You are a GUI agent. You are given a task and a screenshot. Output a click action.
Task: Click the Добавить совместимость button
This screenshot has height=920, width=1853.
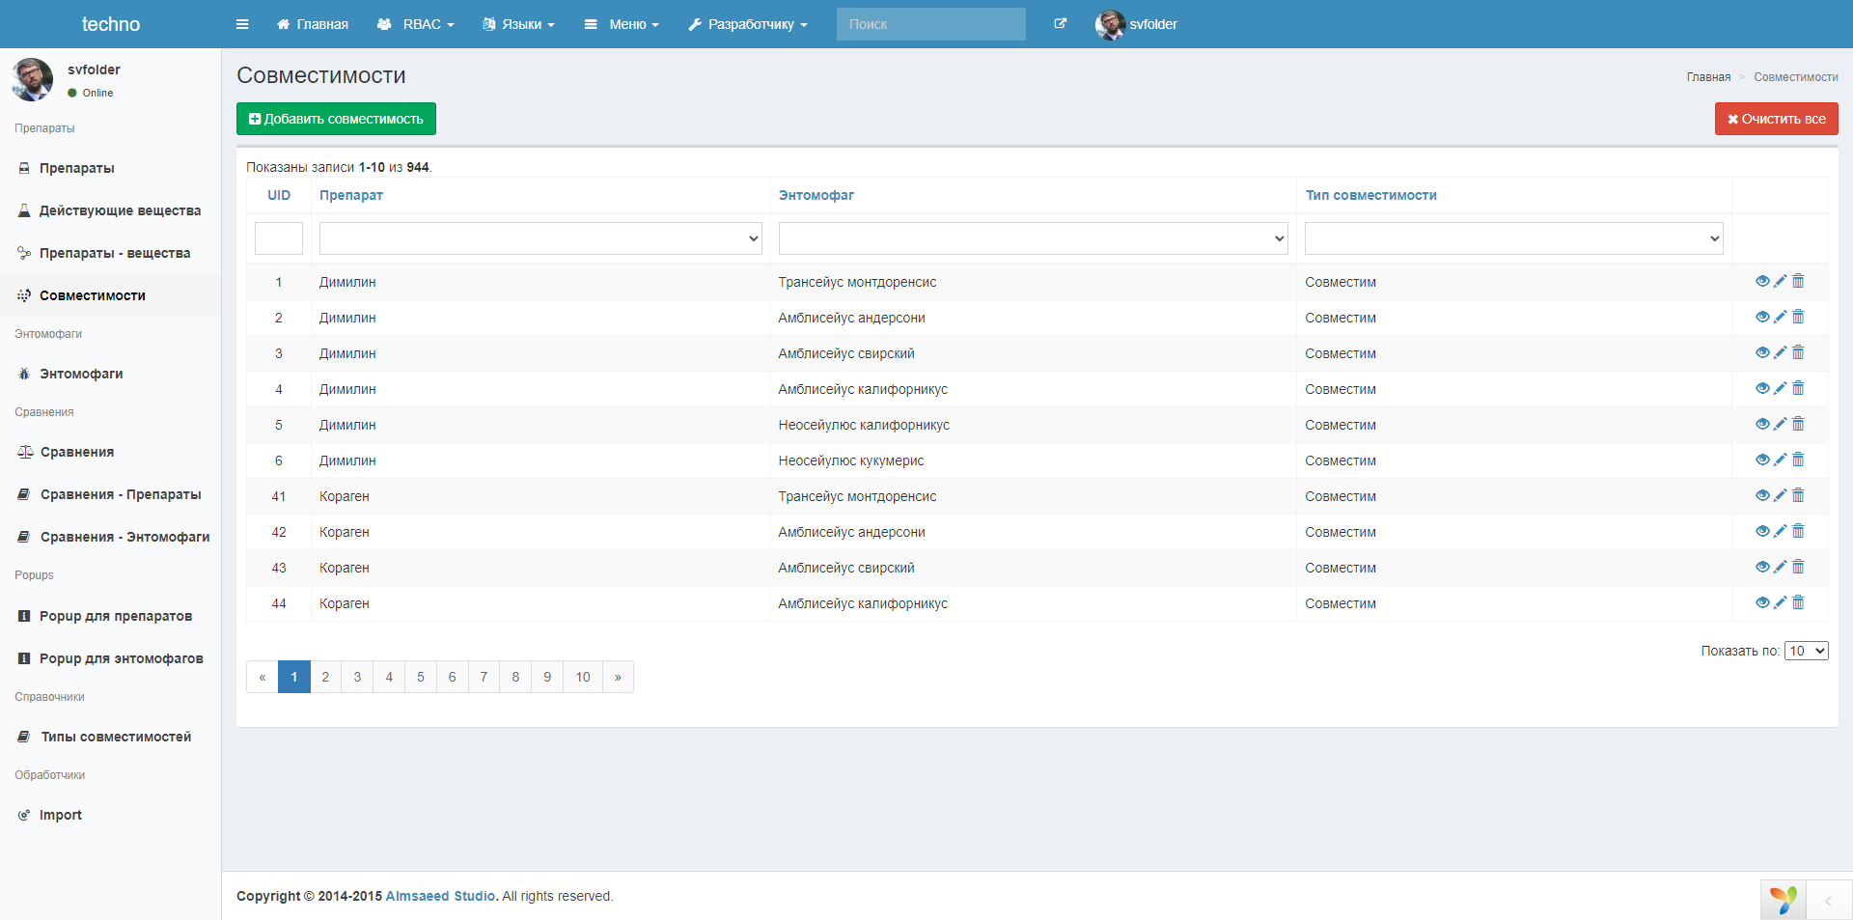(336, 119)
